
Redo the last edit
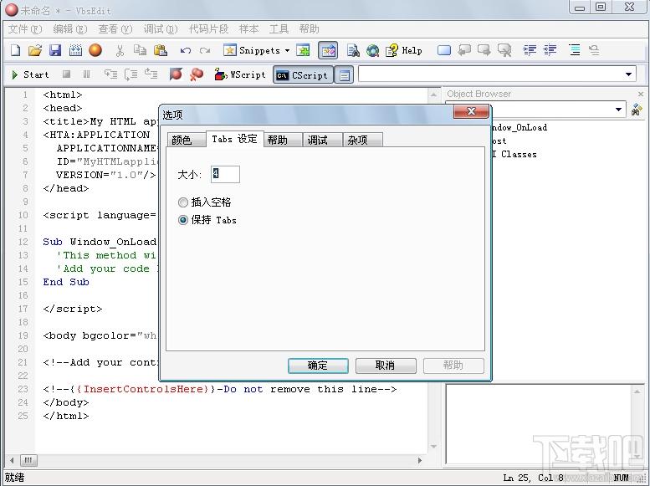(x=205, y=50)
